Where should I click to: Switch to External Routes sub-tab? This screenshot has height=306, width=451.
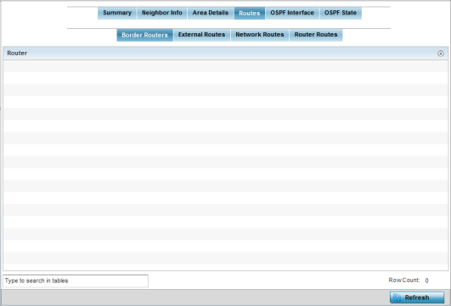(201, 35)
